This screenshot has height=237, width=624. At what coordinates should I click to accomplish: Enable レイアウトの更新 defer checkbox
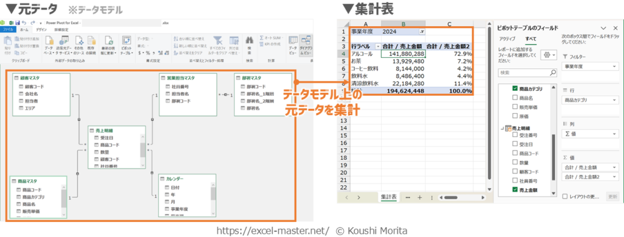pos(565,197)
